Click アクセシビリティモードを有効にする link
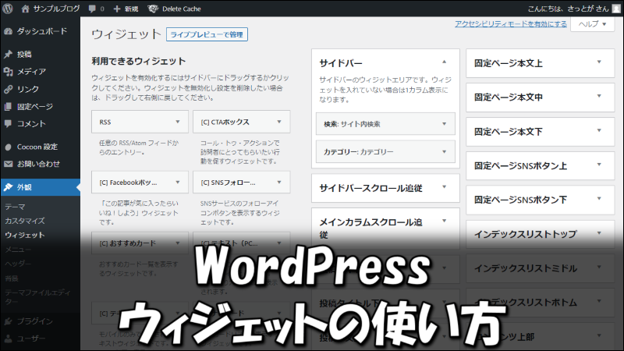 511,24
